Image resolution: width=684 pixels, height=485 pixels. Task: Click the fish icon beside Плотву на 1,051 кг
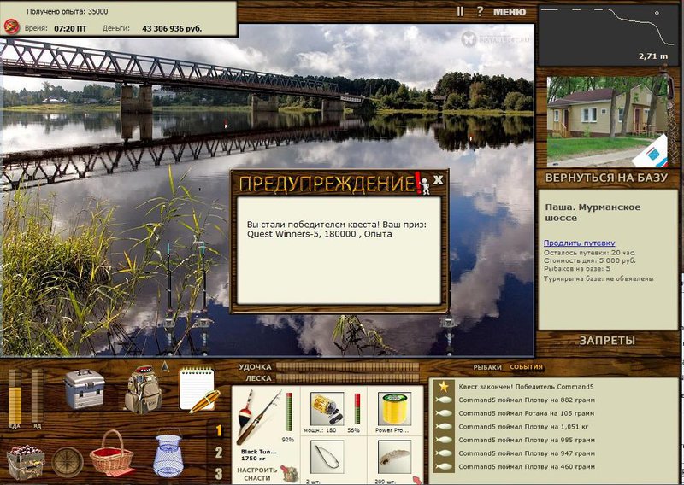[x=444, y=427]
